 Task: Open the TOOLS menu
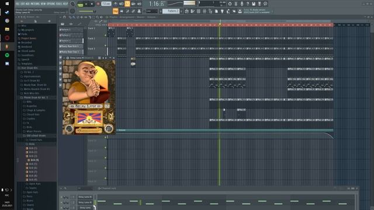tap(59, 4)
